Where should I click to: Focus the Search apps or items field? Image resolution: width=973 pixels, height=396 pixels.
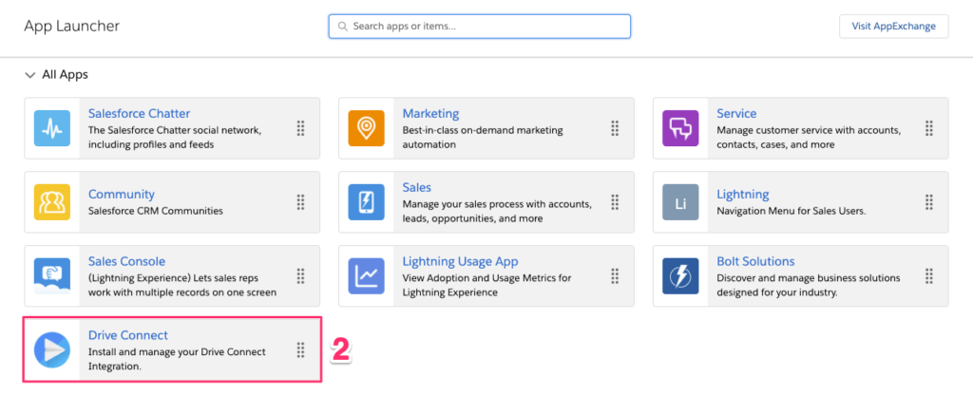click(480, 27)
